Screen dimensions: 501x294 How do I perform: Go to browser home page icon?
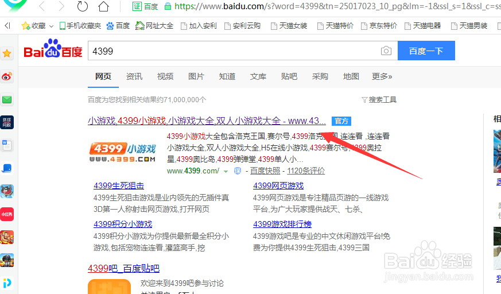(x=103, y=6)
